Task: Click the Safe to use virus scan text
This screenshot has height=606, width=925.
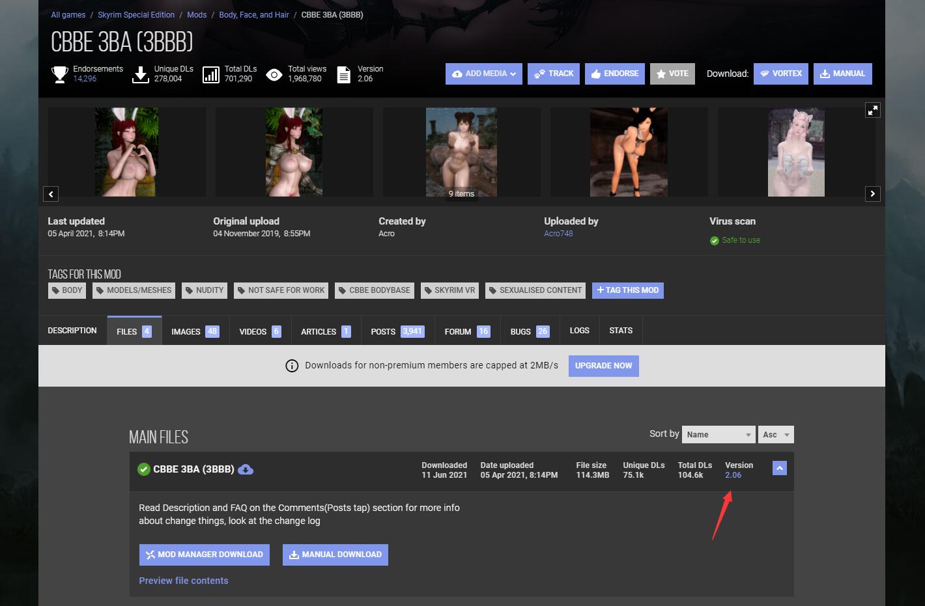Action: coord(741,240)
